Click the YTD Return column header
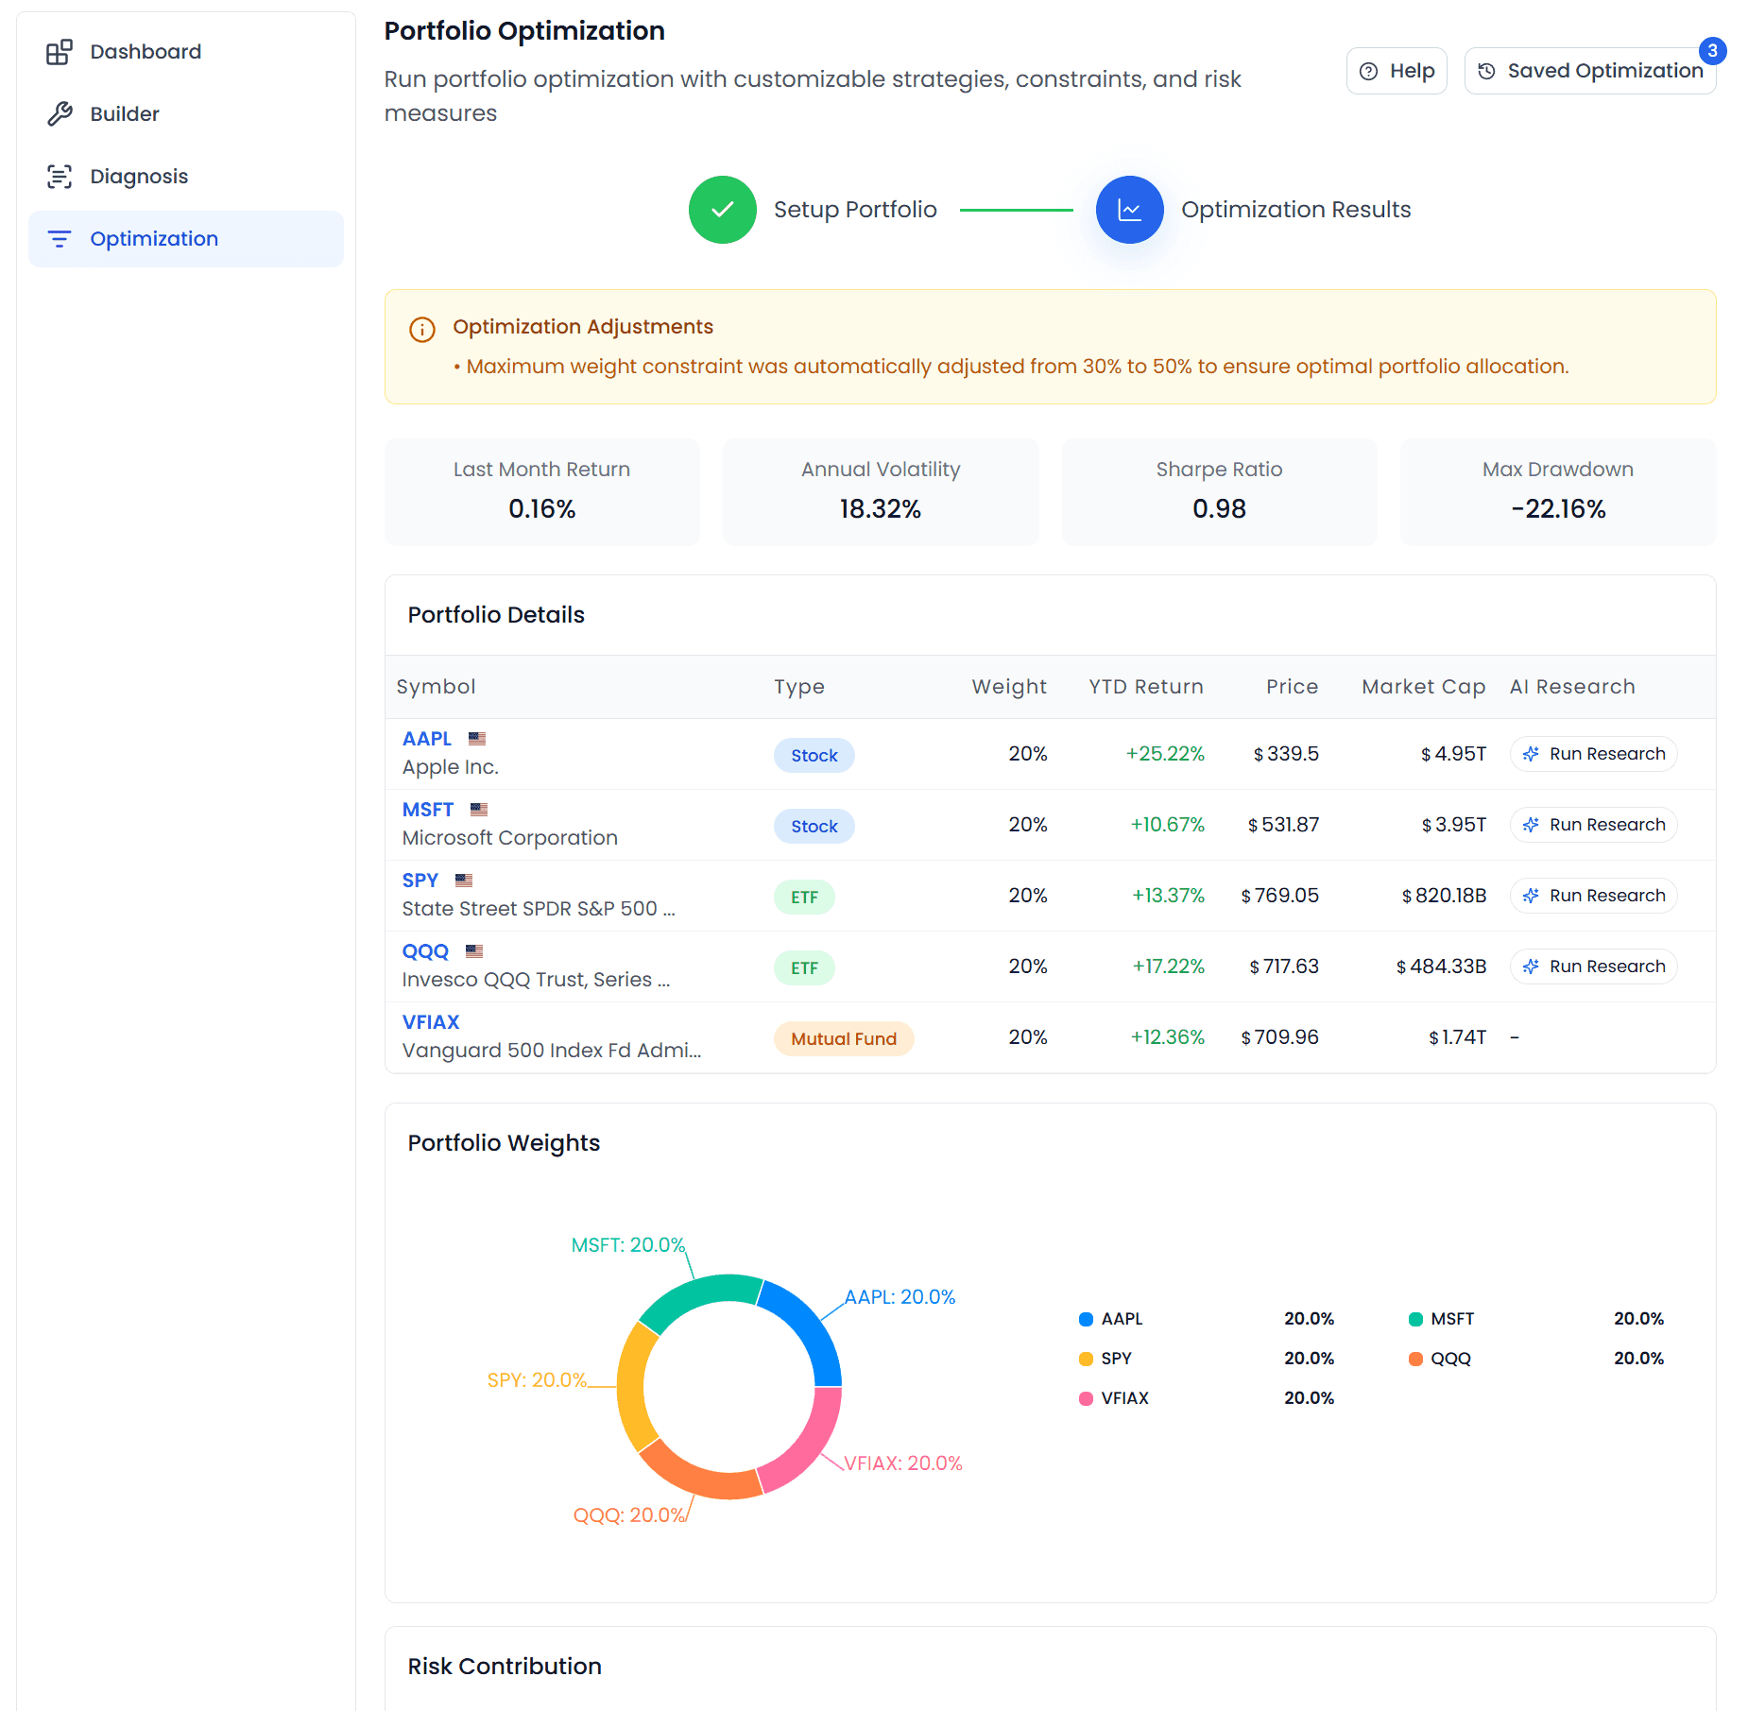Image resolution: width=1748 pixels, height=1711 pixels. (x=1146, y=687)
